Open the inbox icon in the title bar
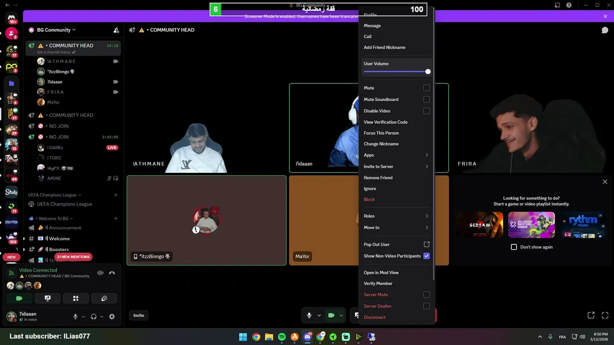Viewport: 614px width, 345px height. [x=557, y=5]
